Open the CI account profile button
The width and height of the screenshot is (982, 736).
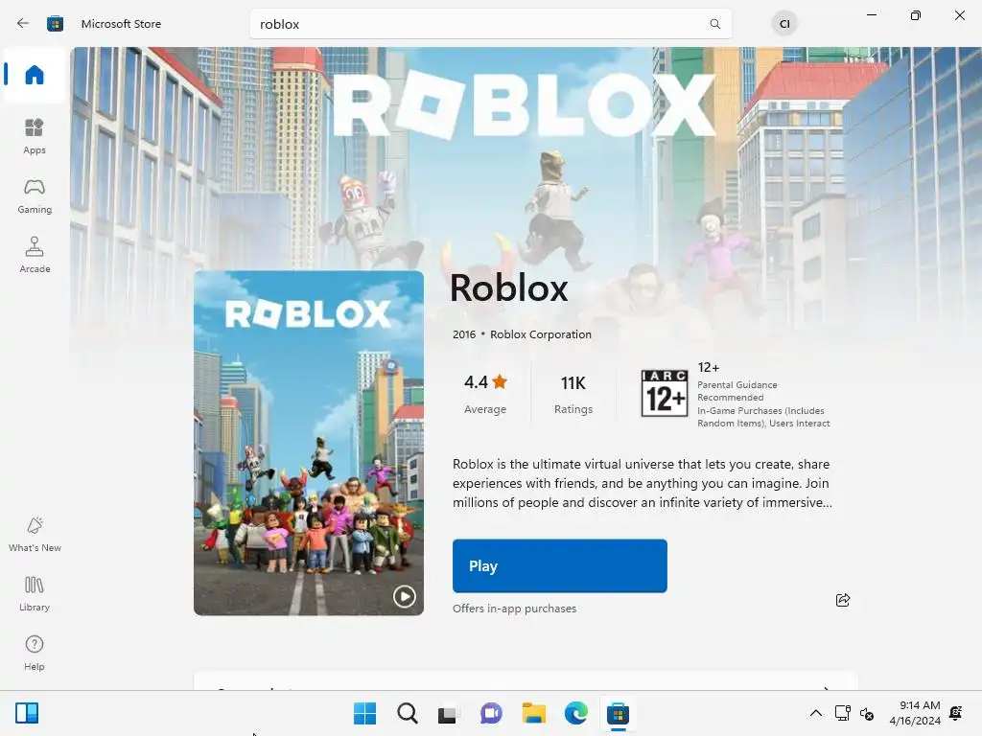click(784, 24)
